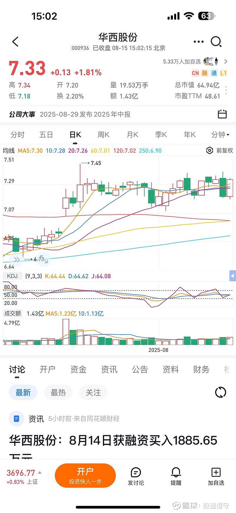This screenshot has width=236, height=513.
Task: Select the 周K weekly tab
Action: 104,135
